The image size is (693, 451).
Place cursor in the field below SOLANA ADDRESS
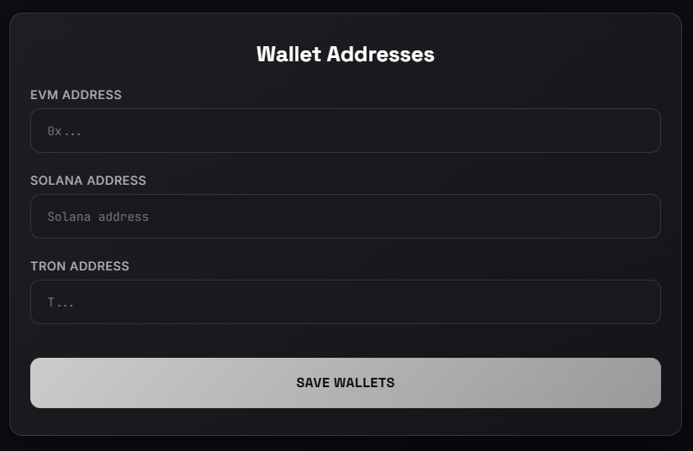tap(345, 217)
